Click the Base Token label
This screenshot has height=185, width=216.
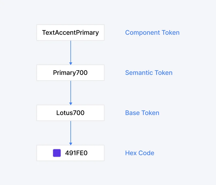pos(142,113)
